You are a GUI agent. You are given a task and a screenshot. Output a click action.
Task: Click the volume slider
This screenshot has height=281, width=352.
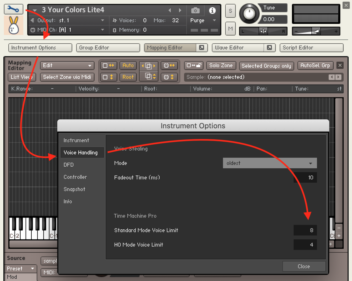click(x=316, y=31)
